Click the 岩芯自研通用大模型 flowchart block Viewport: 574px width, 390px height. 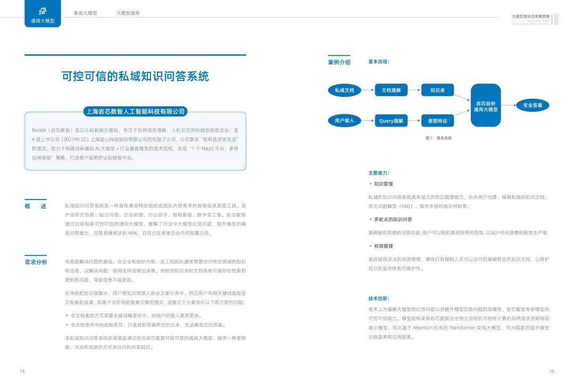(x=485, y=105)
